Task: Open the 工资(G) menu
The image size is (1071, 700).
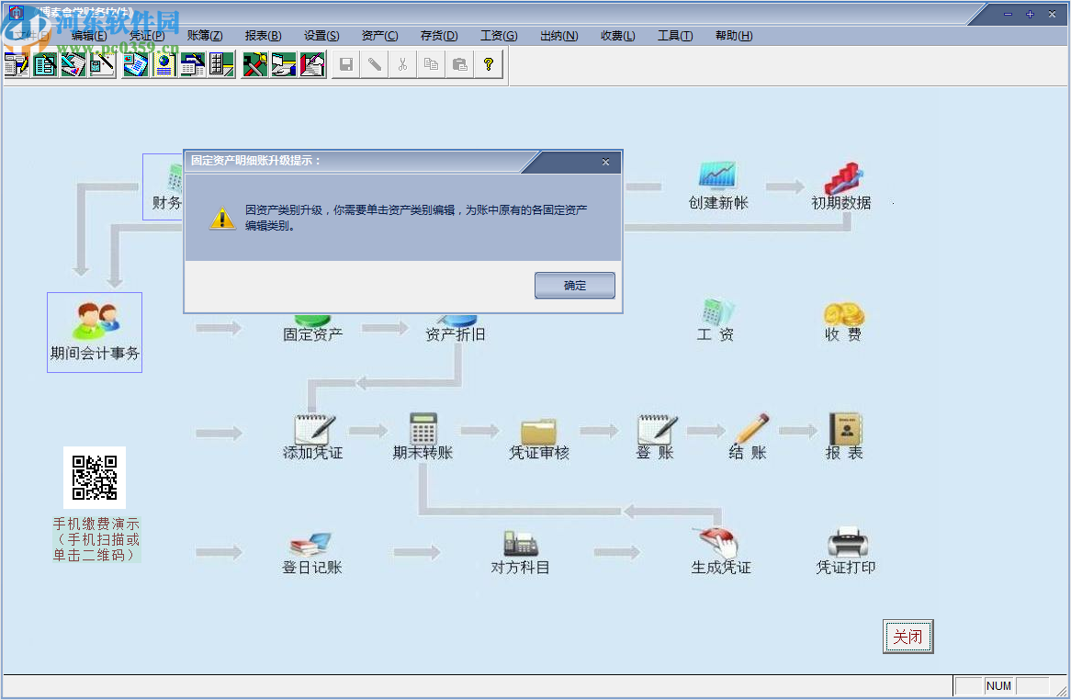Action: pos(499,36)
